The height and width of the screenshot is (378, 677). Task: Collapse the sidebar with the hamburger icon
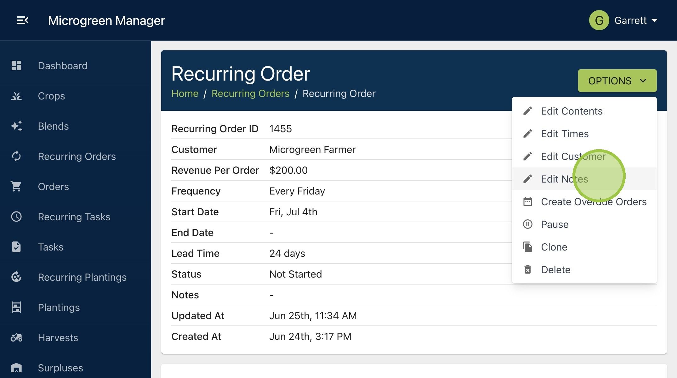(x=22, y=20)
